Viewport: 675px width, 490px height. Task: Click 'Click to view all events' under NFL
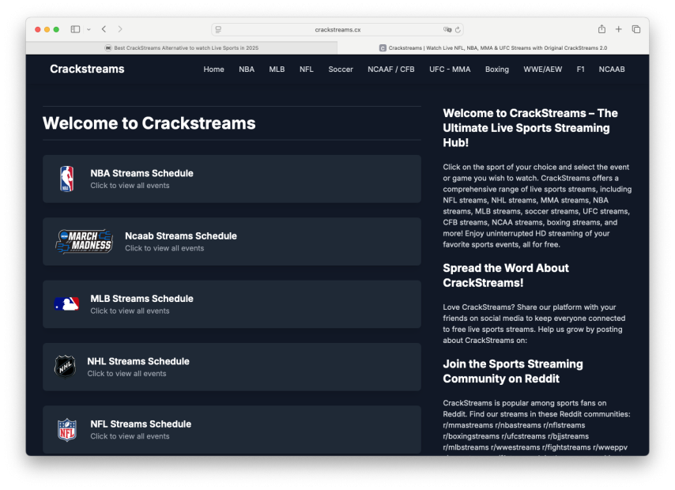[130, 436]
